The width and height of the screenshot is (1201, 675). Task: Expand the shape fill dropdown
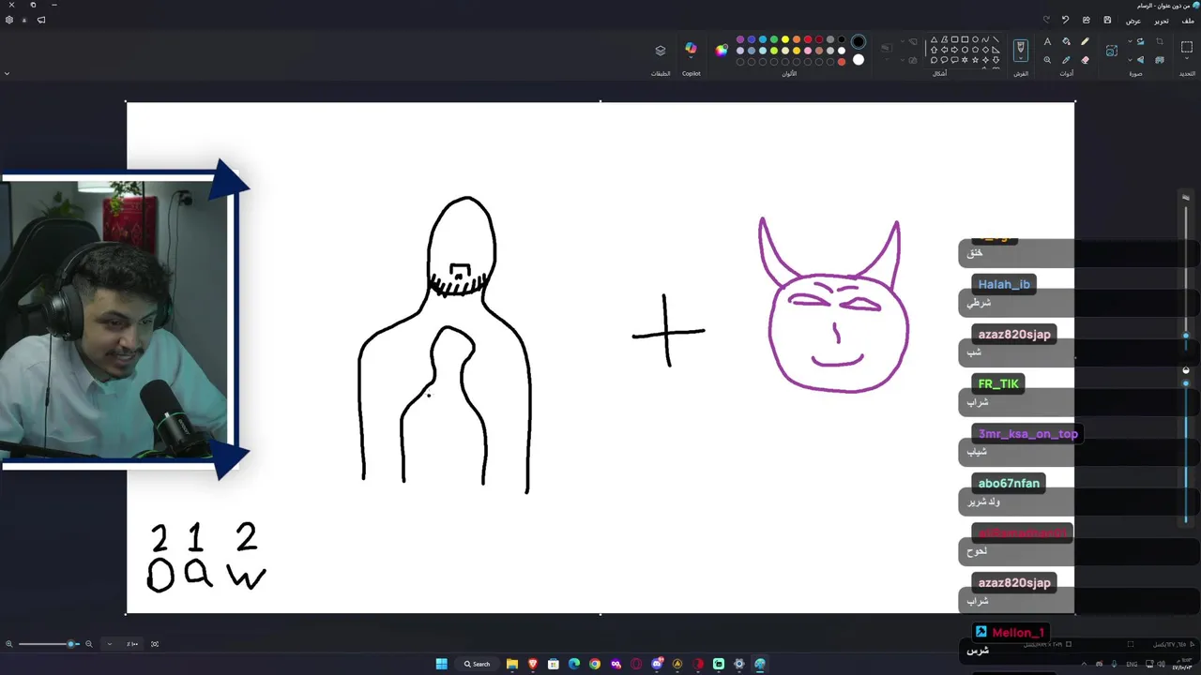(x=903, y=60)
